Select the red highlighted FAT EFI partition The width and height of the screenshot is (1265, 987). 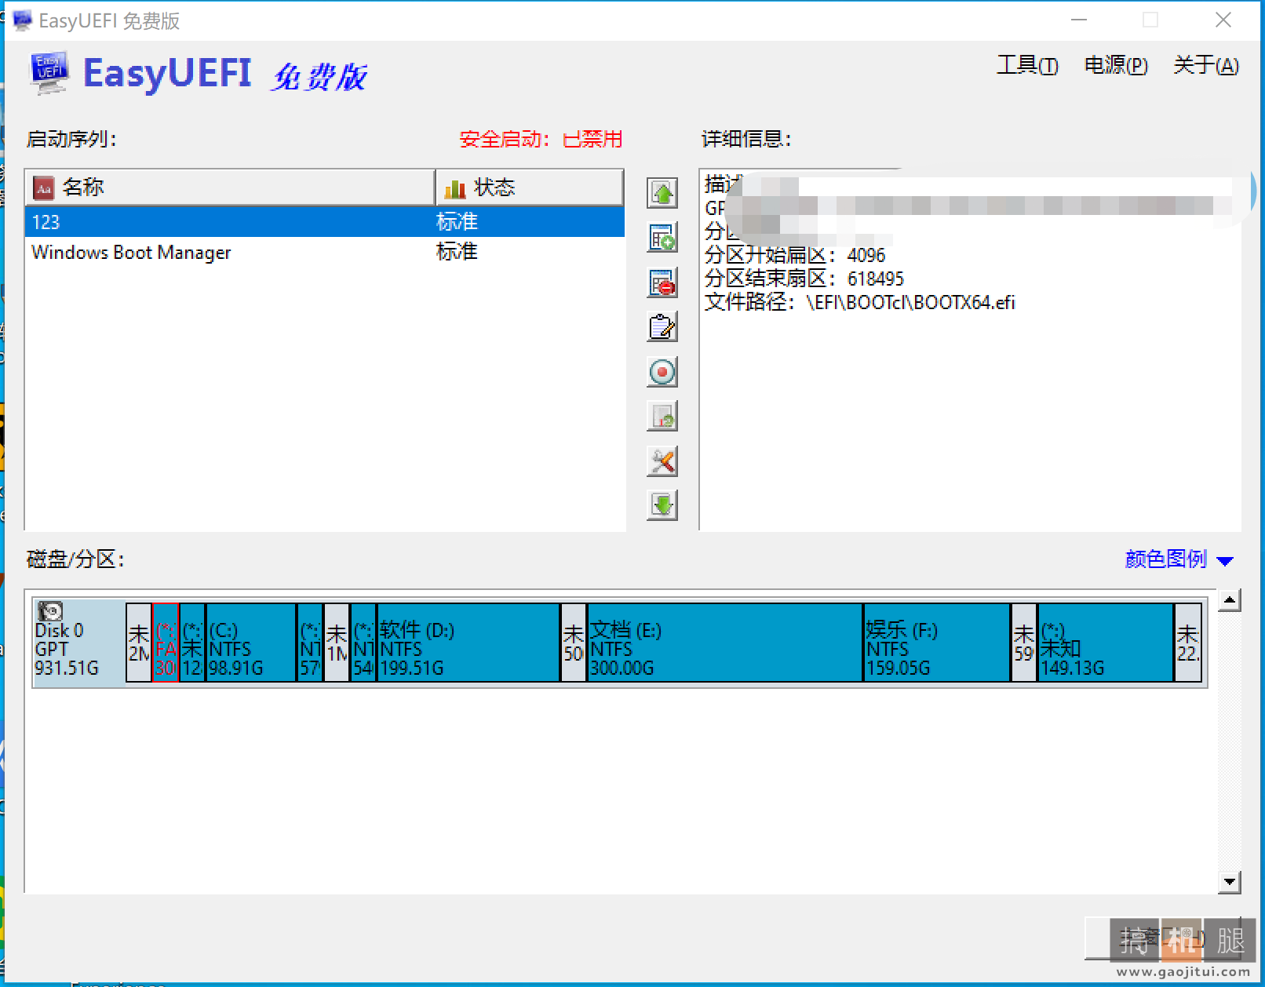point(166,643)
